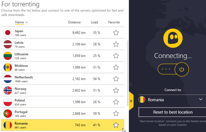Click the Lithuania flag icon
The image size is (206, 132).
pos(8,56)
